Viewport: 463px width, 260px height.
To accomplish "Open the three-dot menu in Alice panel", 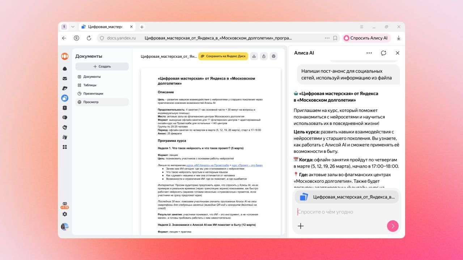I will [369, 53].
